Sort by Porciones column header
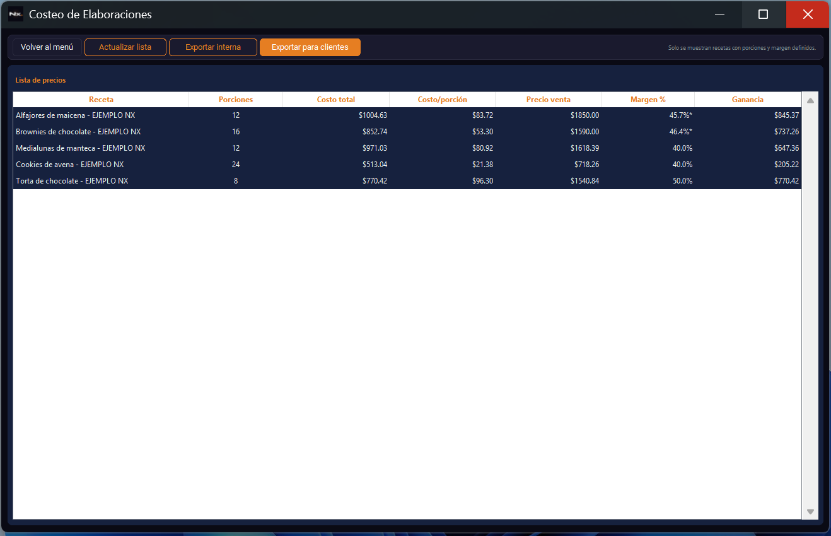 (x=236, y=100)
